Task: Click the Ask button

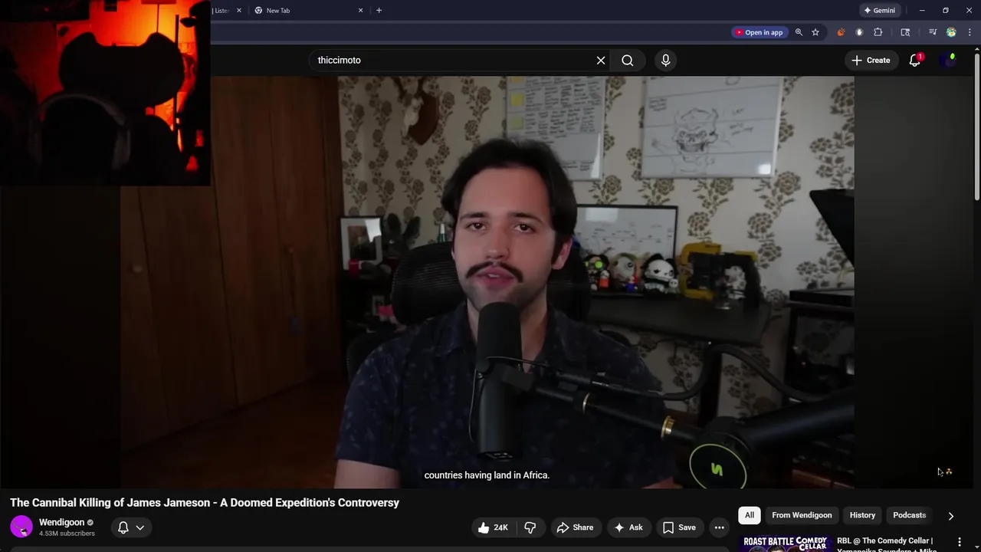Action: (628, 527)
